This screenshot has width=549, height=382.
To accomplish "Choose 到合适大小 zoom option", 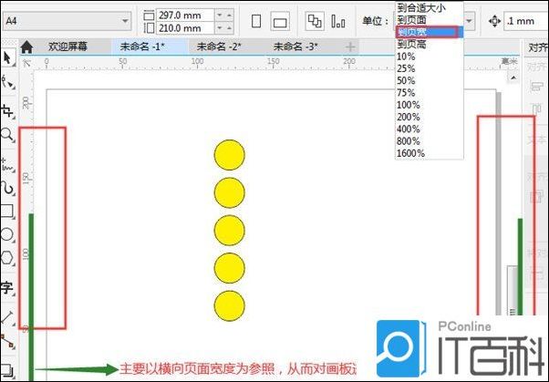I will point(430,7).
